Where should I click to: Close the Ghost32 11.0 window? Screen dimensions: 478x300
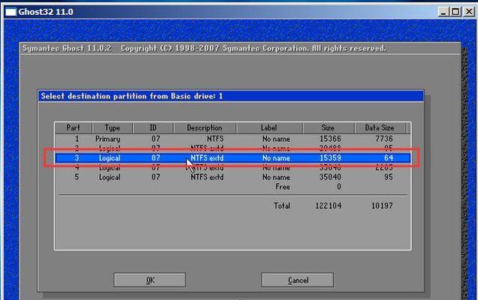click(469, 12)
